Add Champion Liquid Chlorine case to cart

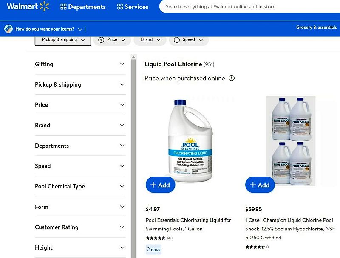(260, 185)
